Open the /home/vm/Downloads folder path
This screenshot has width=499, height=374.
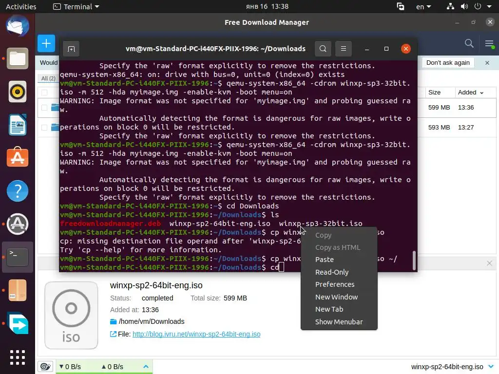(x=152, y=321)
